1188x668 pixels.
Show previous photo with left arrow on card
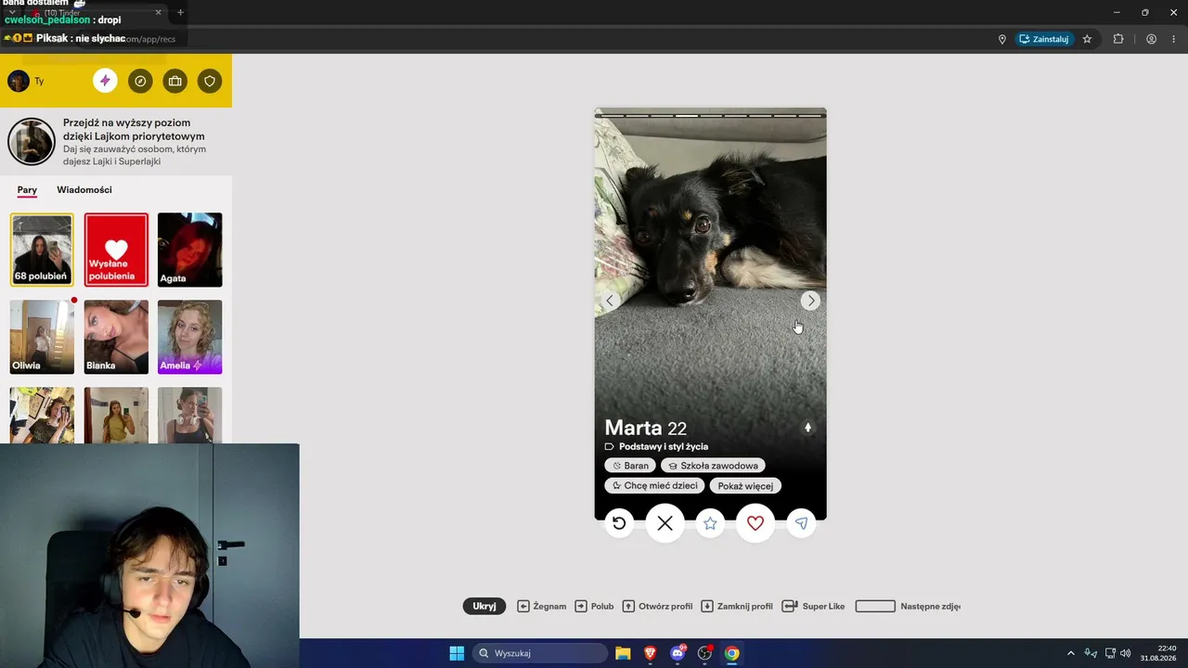610,301
